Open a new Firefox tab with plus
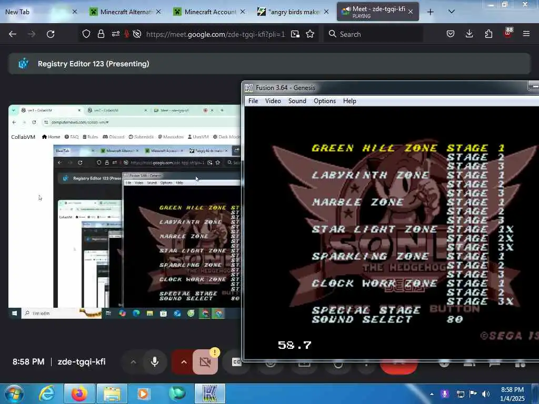The height and width of the screenshot is (404, 539). (x=430, y=12)
